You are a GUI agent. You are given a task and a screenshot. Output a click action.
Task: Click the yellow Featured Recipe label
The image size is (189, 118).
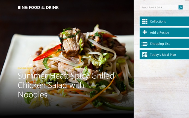25,68
